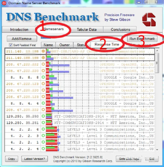
Task: Click status circle of 4.2.2.1 Level3 row
Action: [43, 142]
